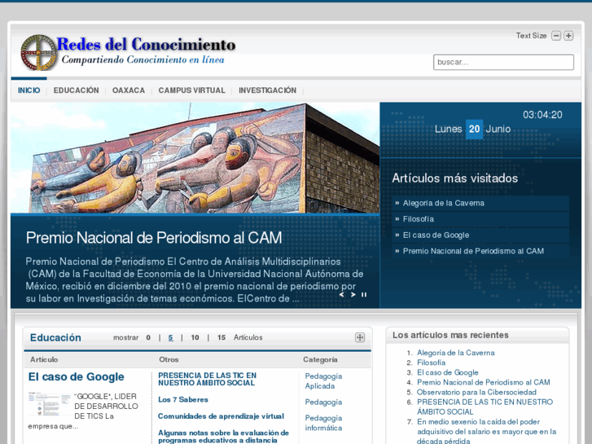The height and width of the screenshot is (444, 592).
Task: Open Pedagogía informática category
Action: (323, 423)
